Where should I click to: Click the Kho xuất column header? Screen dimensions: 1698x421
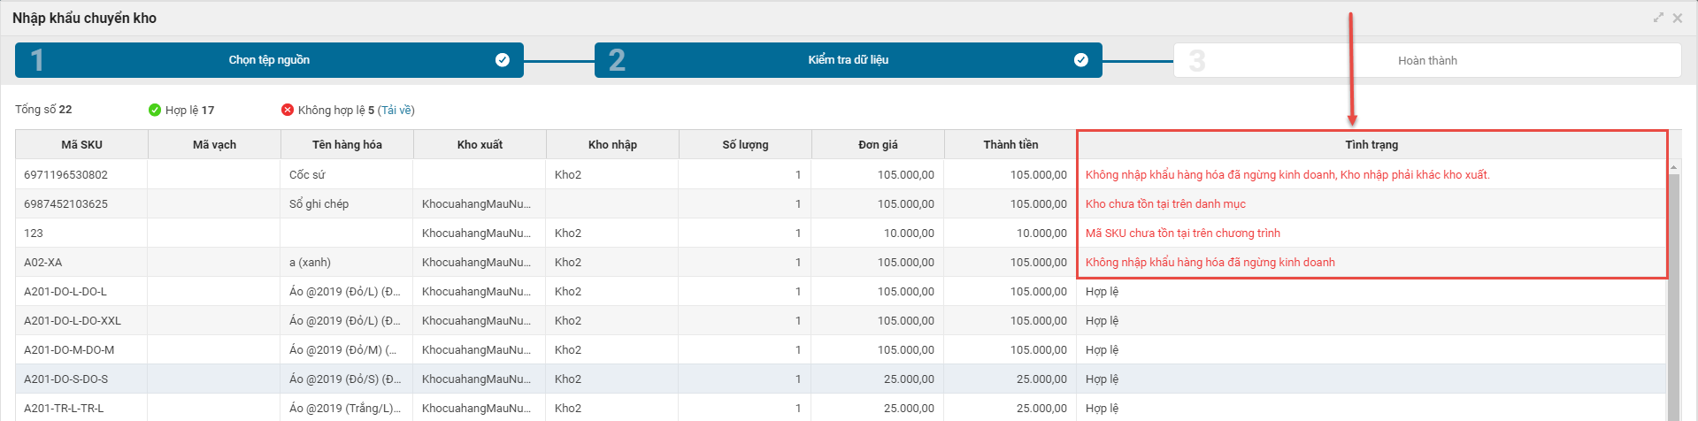pos(480,144)
